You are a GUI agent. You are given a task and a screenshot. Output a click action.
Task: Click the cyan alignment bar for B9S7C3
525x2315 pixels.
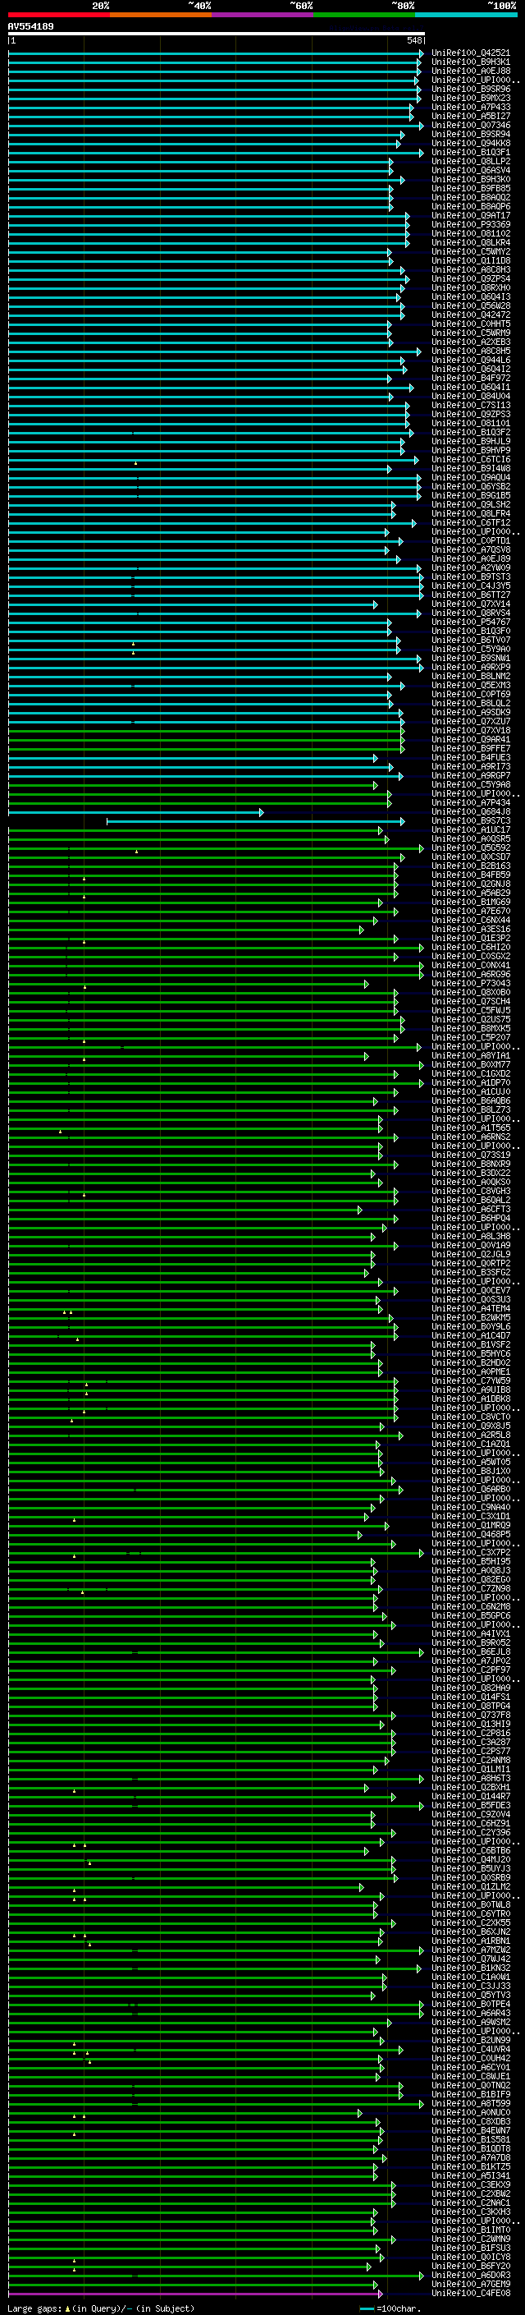click(x=256, y=820)
